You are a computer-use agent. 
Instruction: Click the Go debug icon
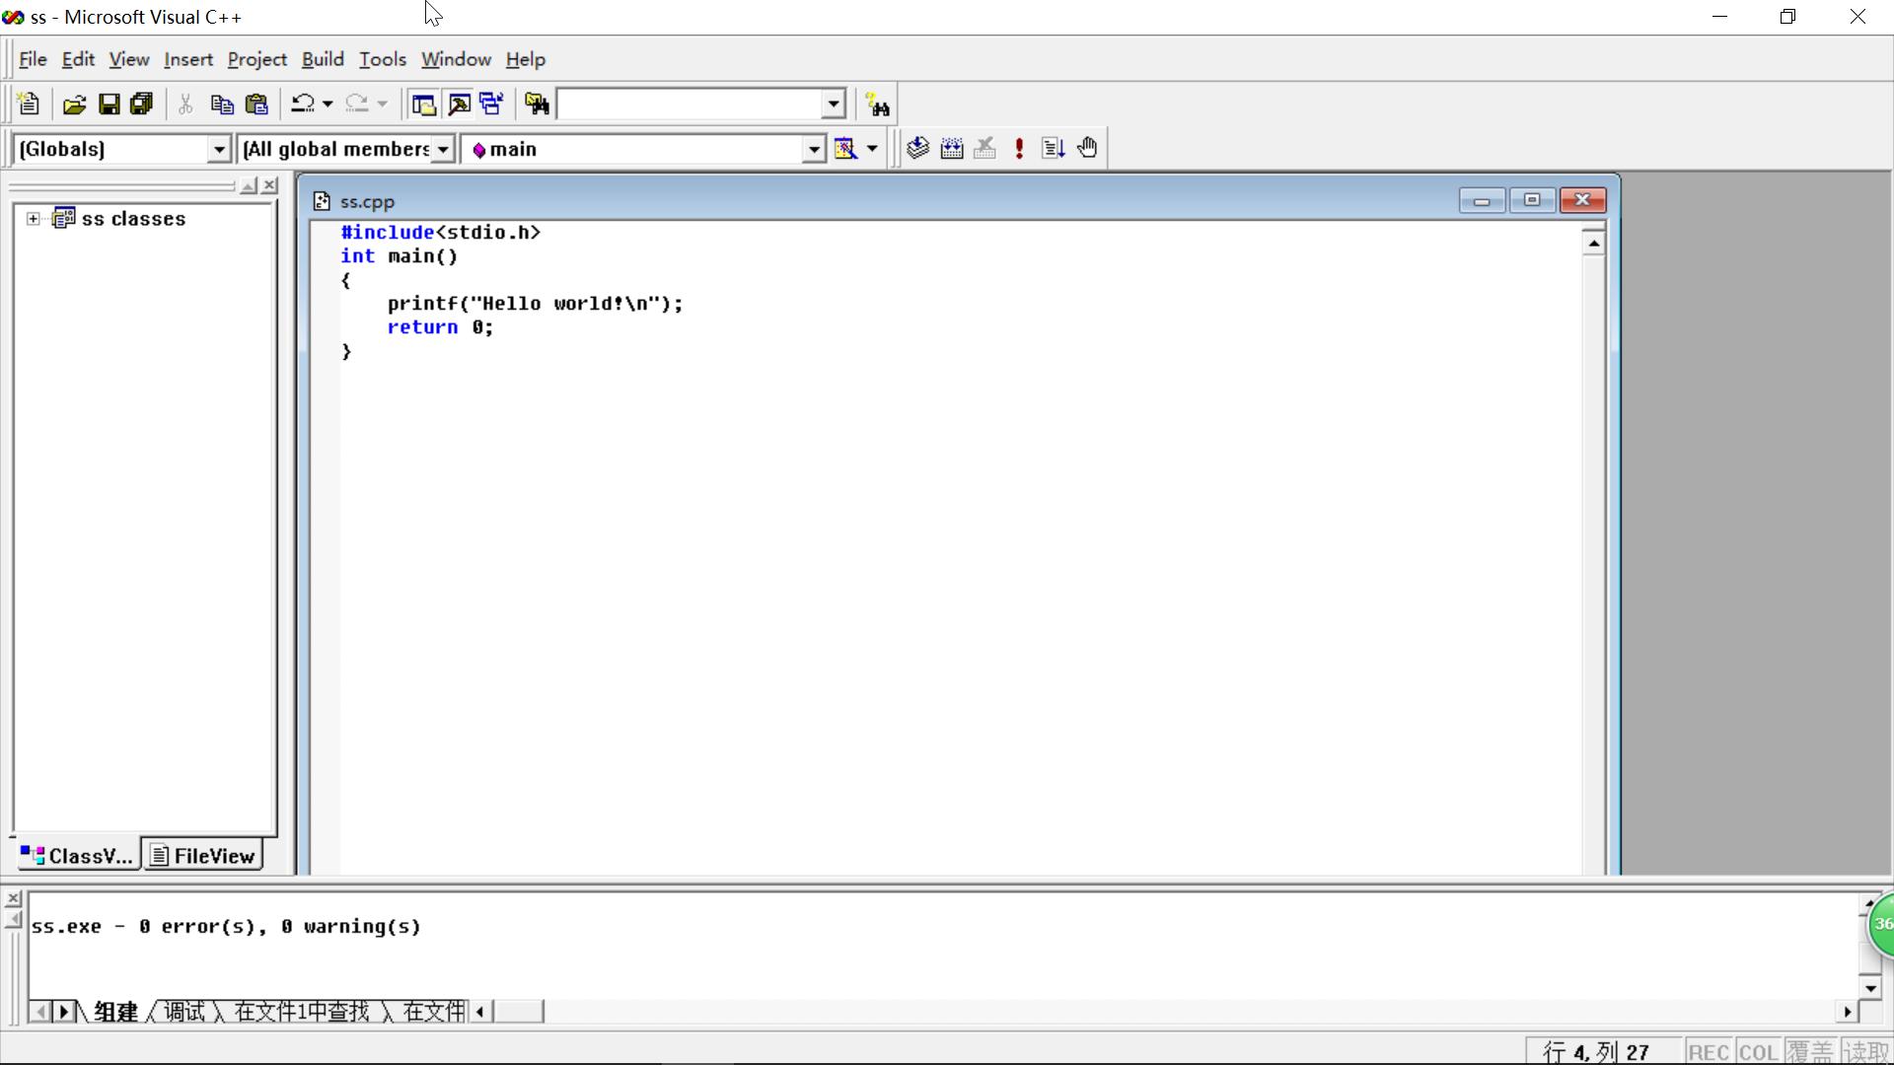(x=1053, y=149)
